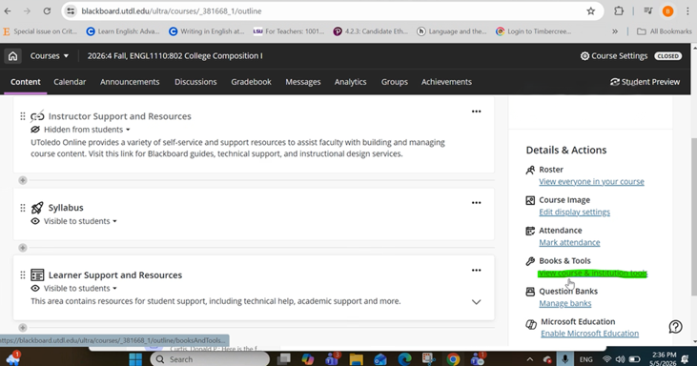Open Hidden from students dropdown
This screenshot has width=697, height=366.
point(87,130)
